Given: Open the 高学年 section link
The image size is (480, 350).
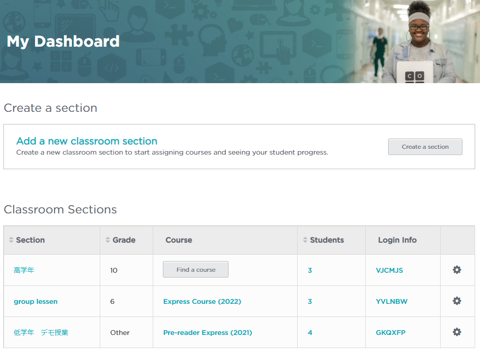Looking at the screenshot, I should 24,270.
